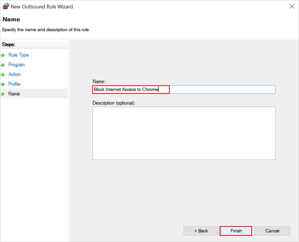The image size is (299, 242).
Task: Go to the Rule Type step
Action: [x=19, y=55]
